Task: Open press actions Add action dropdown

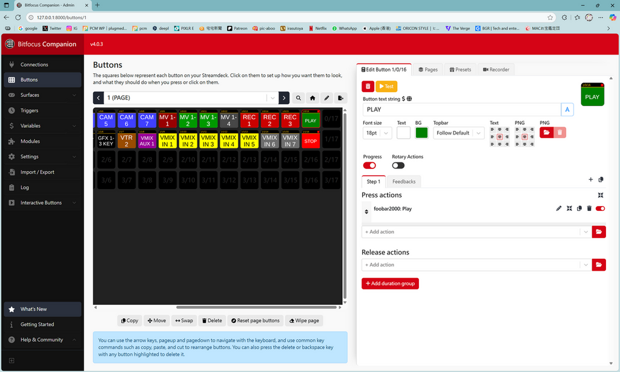Action: point(586,232)
